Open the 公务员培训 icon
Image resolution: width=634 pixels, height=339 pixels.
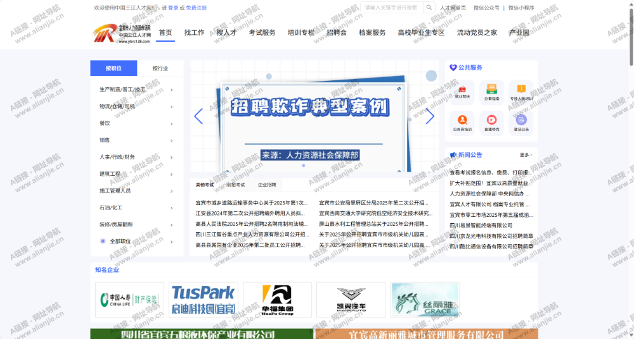(x=462, y=122)
